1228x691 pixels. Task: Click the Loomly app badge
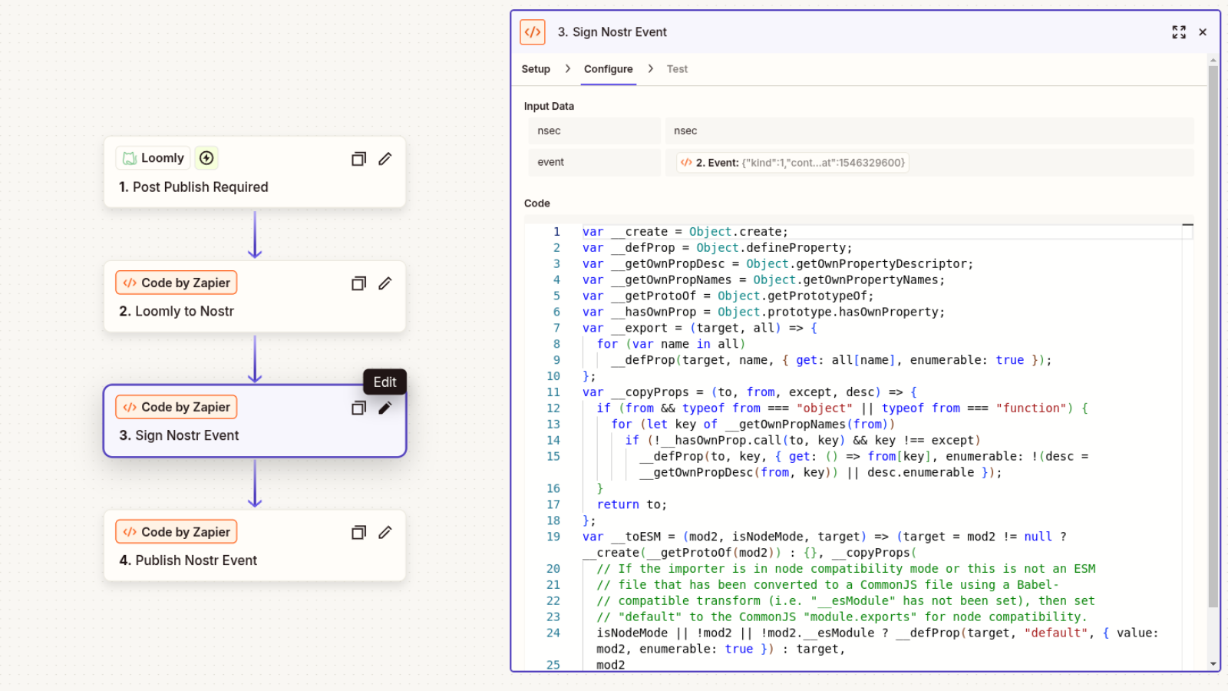tap(153, 158)
